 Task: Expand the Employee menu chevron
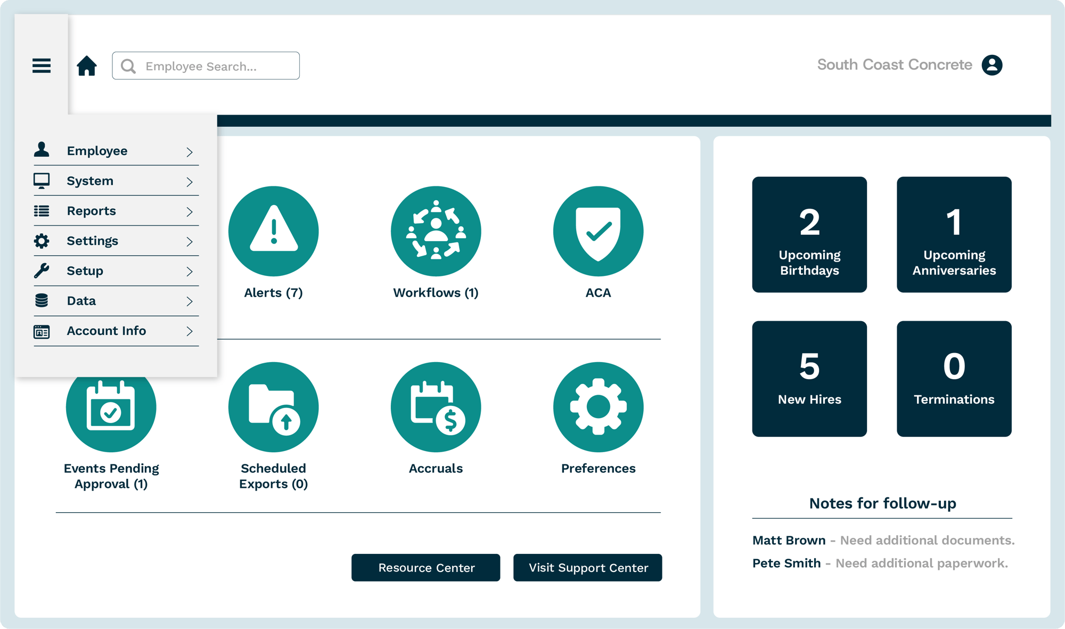coord(190,152)
